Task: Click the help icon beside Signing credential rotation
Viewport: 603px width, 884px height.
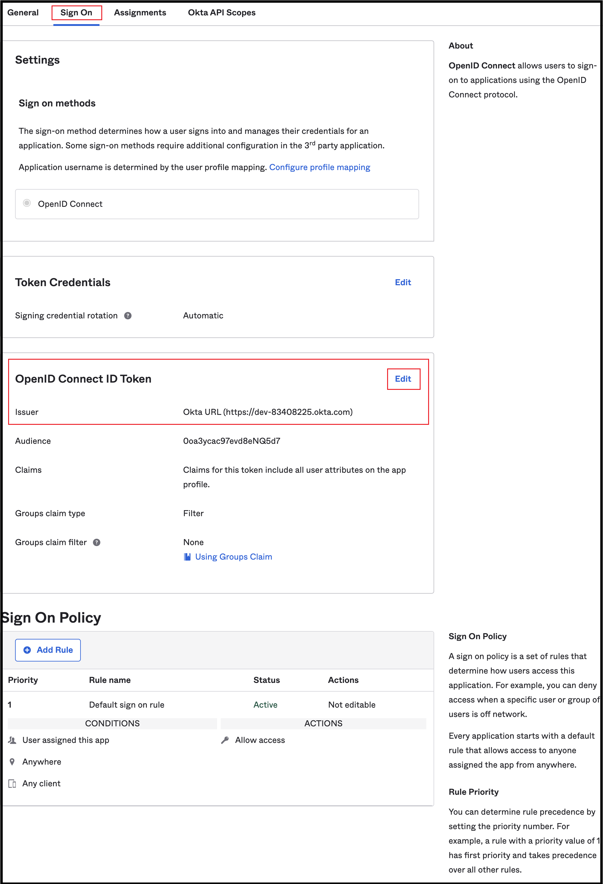Action: (x=128, y=315)
